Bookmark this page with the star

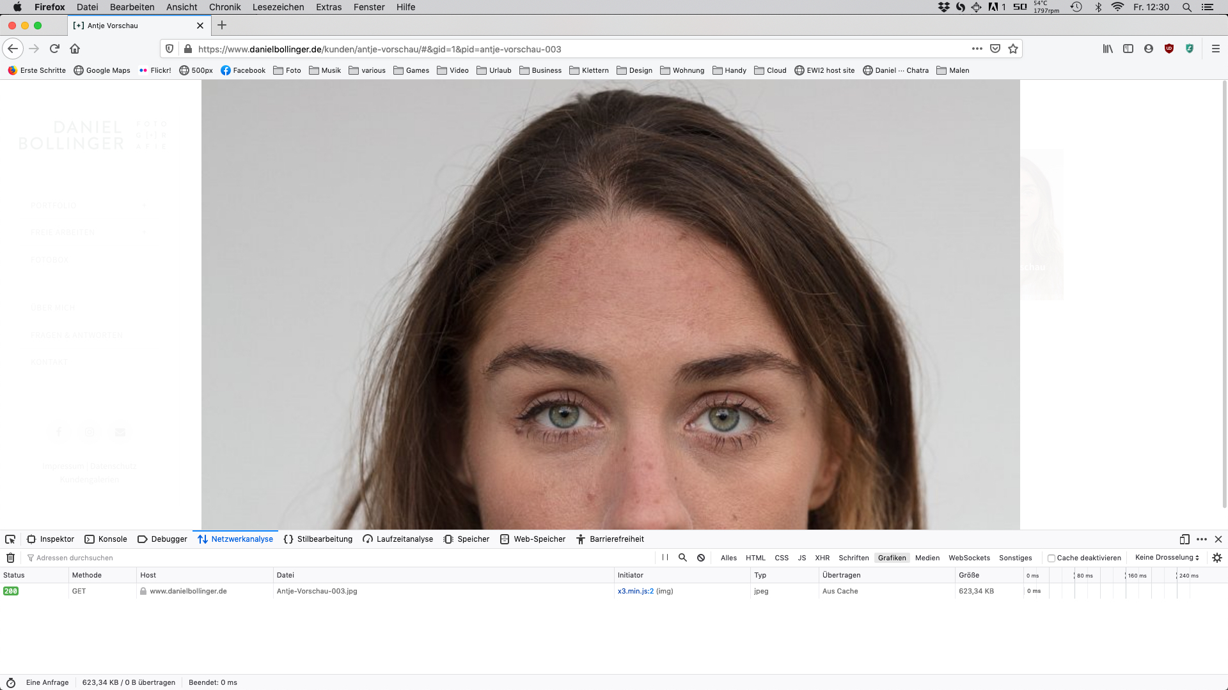point(1013,49)
